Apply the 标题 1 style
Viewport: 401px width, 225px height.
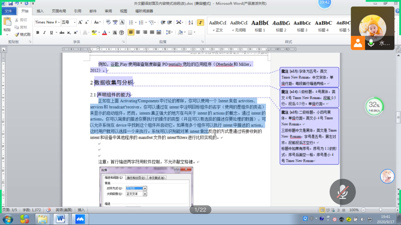click(x=260, y=26)
